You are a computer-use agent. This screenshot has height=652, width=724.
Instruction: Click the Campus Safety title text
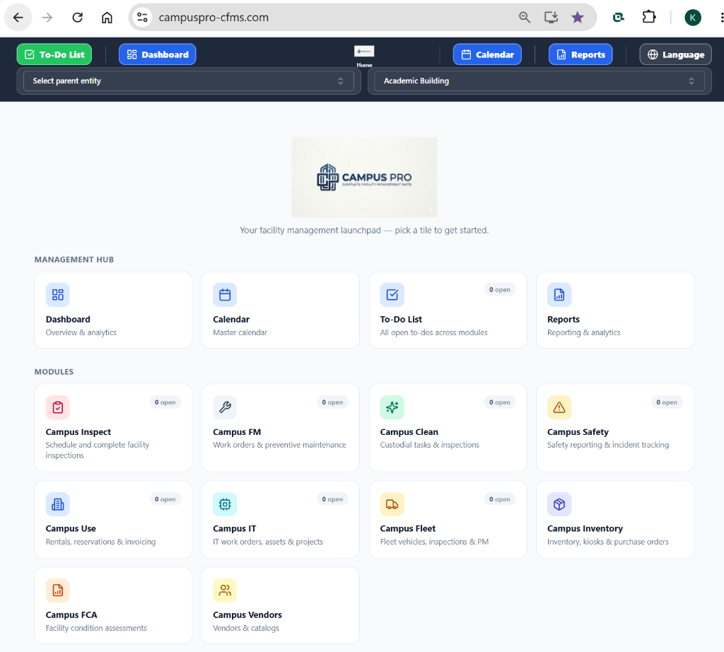pos(578,432)
